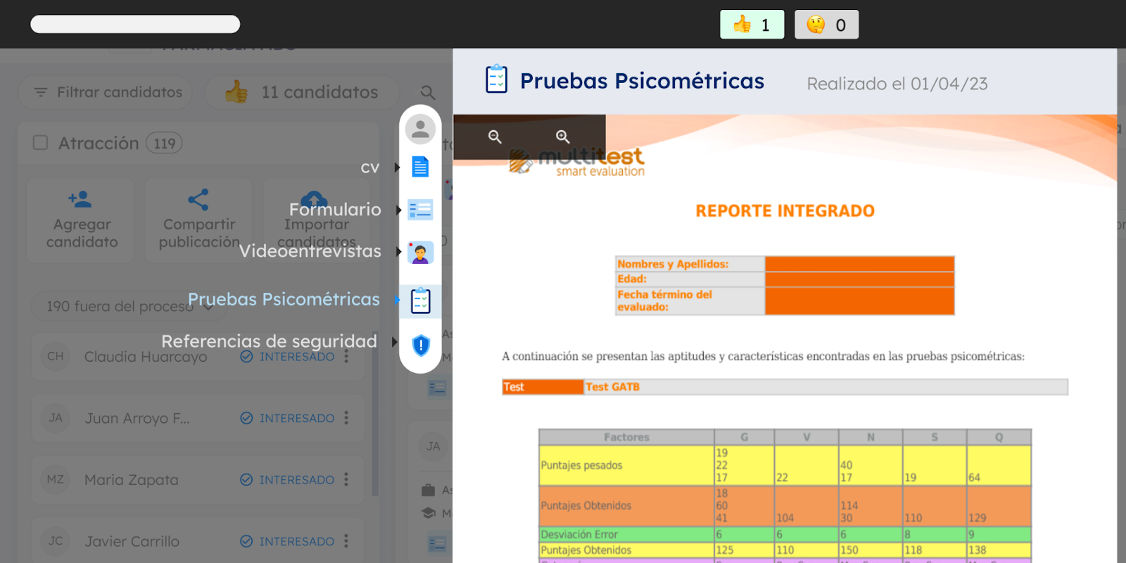Click the REPORTE INTEGRADO heading

785,211
